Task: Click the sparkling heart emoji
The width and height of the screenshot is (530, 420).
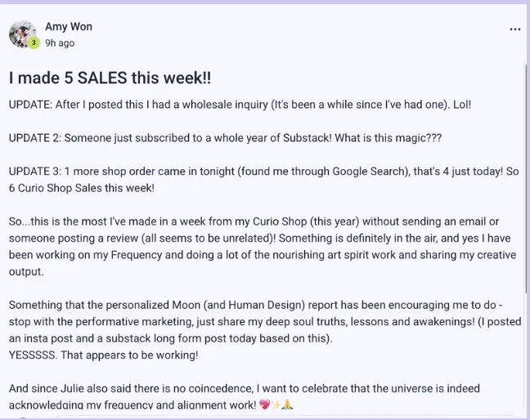Action: (x=264, y=404)
